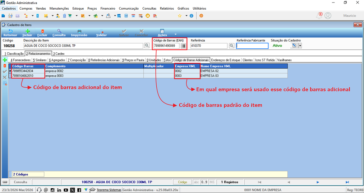364x193 pixels.
Task: Click the Instagram icon in status bar
Action: 52,190
